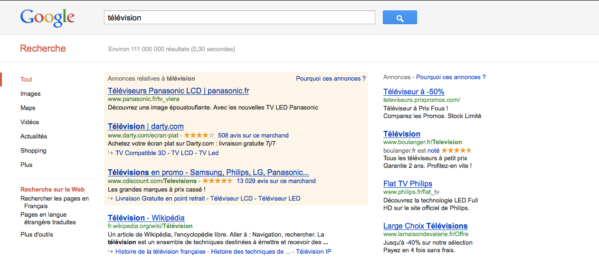Image resolution: width=599 pixels, height=257 pixels.
Task: Click the blue magnifier search button
Action: pyautogui.click(x=399, y=18)
